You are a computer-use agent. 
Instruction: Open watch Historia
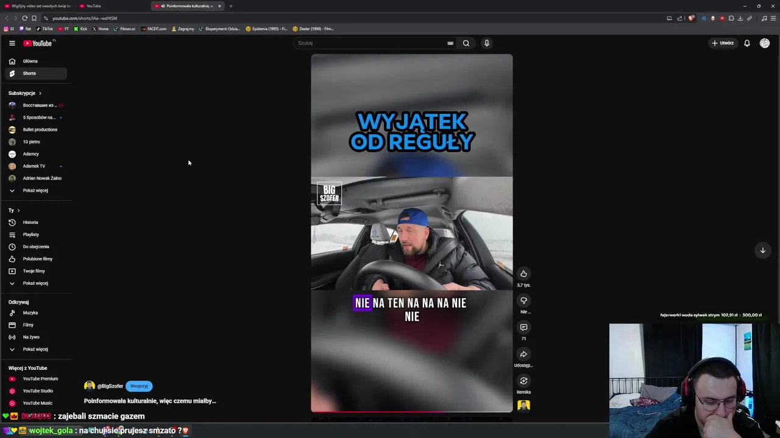(x=36, y=223)
